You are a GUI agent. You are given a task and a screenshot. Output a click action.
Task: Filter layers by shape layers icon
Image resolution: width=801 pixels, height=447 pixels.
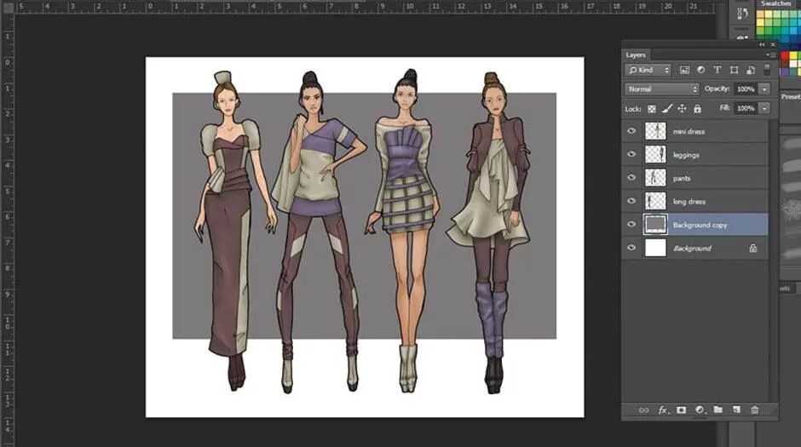734,70
